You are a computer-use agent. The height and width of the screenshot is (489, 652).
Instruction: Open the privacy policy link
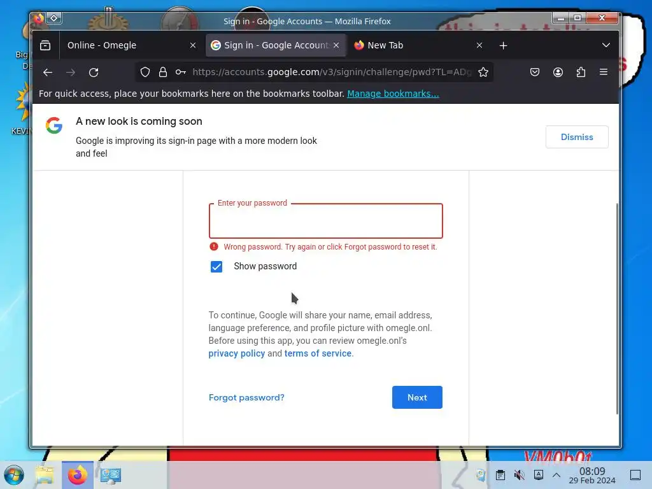coord(237,353)
